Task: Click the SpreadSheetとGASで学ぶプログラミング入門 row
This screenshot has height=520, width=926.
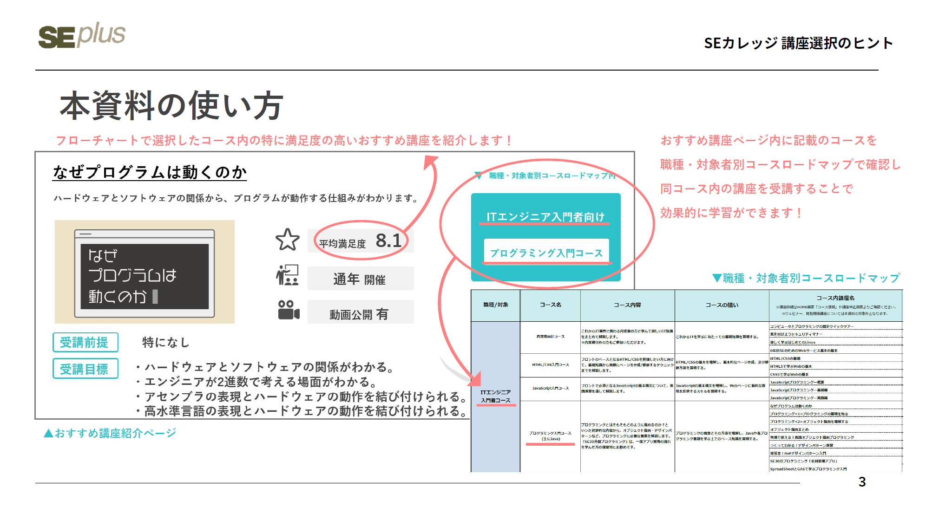Action: pos(836,469)
